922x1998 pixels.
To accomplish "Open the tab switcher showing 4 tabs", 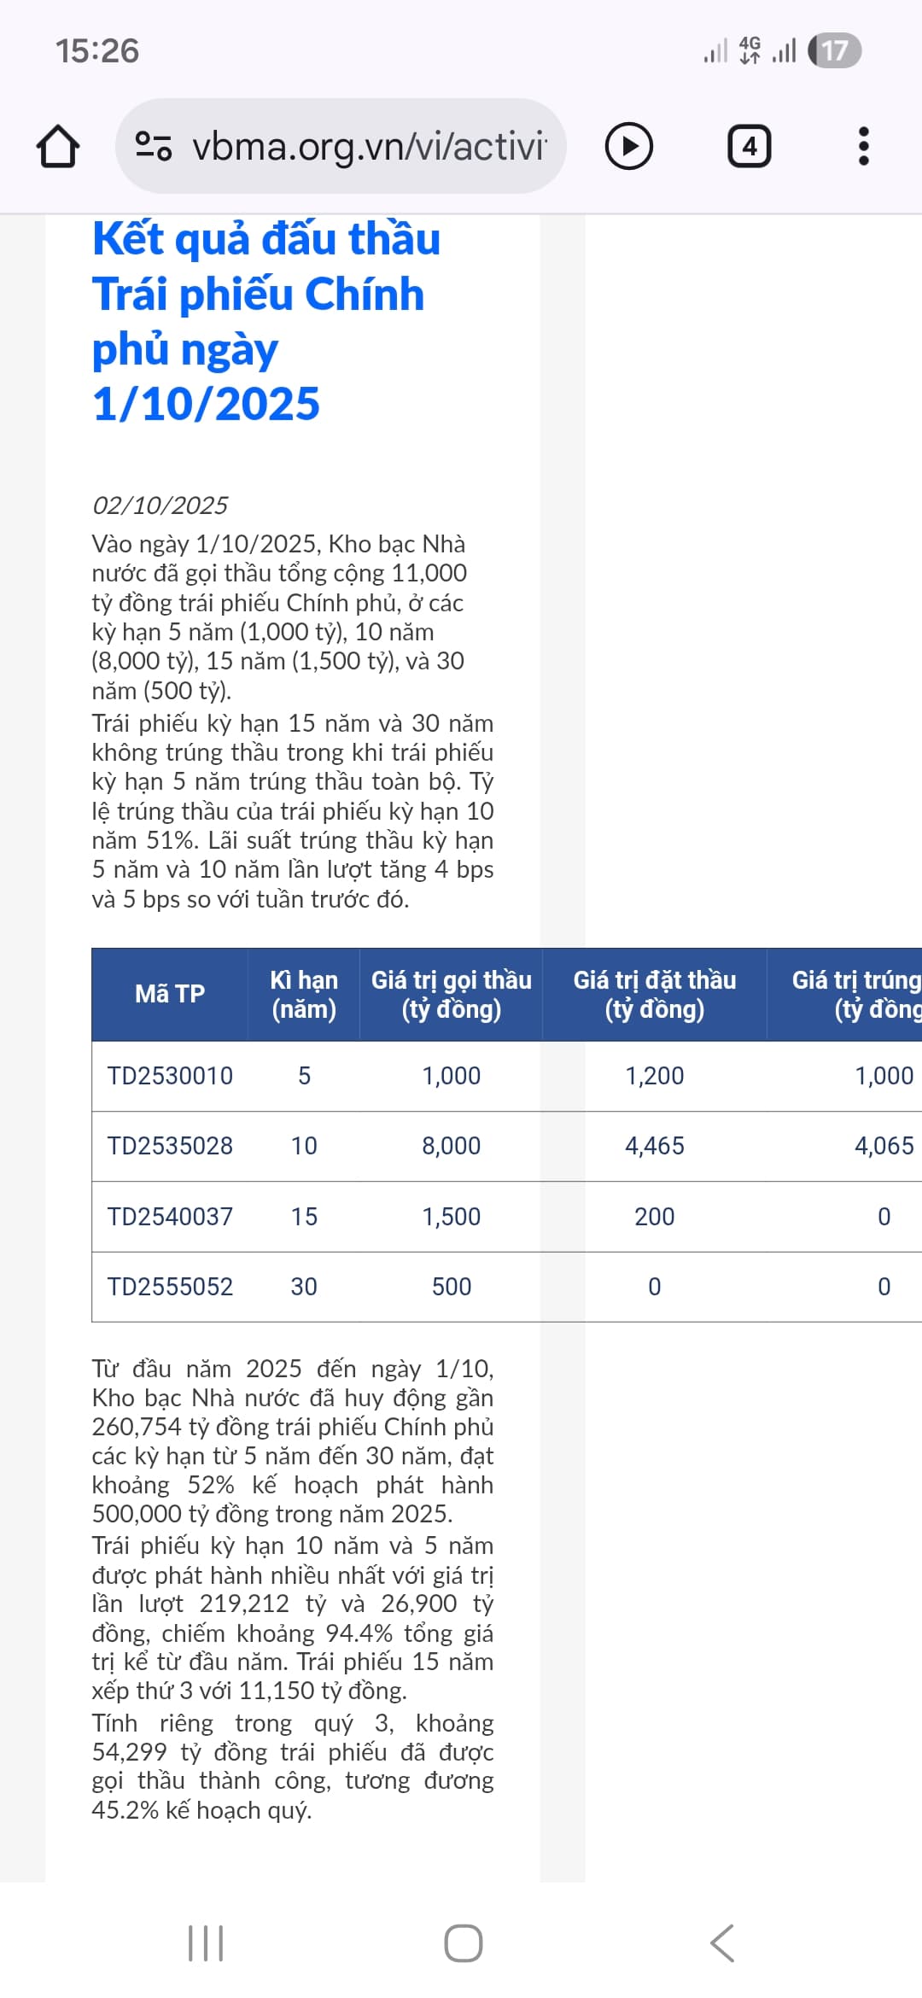I will point(749,146).
